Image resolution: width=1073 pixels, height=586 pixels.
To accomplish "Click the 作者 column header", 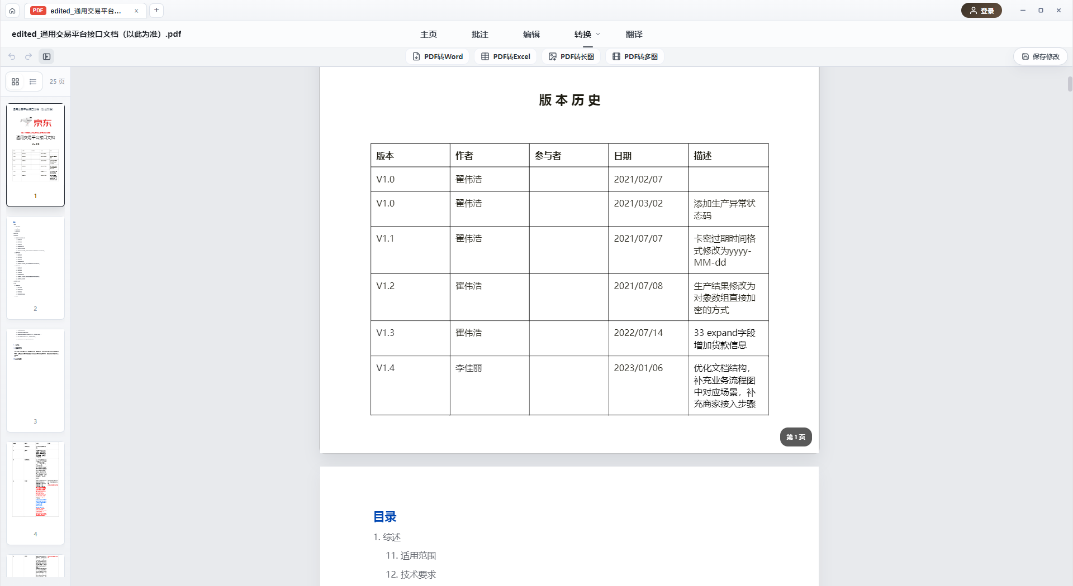I will click(x=490, y=156).
